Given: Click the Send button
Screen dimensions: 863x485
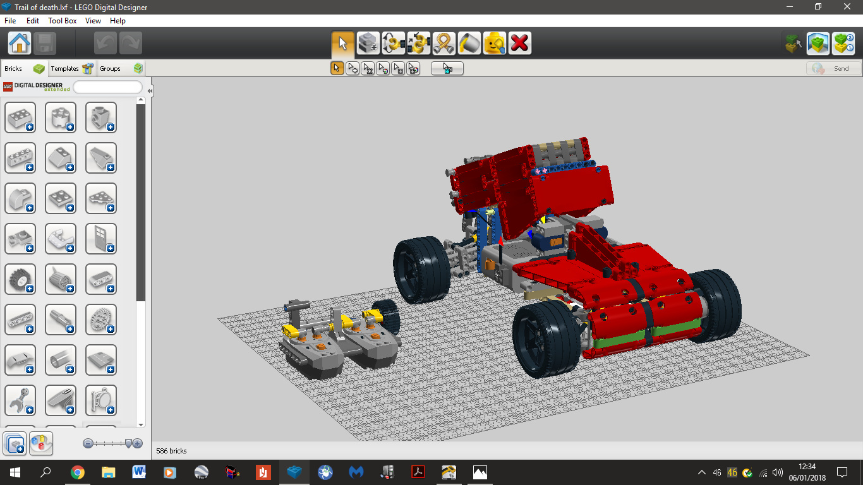Looking at the screenshot, I should click(x=834, y=68).
